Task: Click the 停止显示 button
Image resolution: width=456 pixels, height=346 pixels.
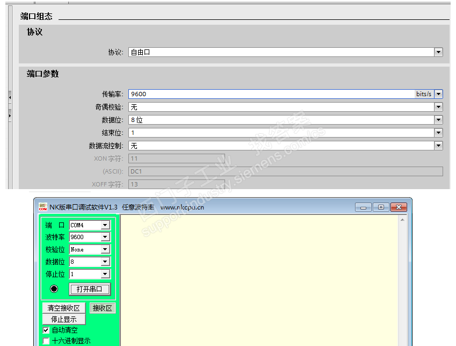Action: coord(64,319)
